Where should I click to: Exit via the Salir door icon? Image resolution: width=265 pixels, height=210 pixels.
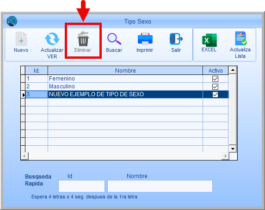coord(176,39)
